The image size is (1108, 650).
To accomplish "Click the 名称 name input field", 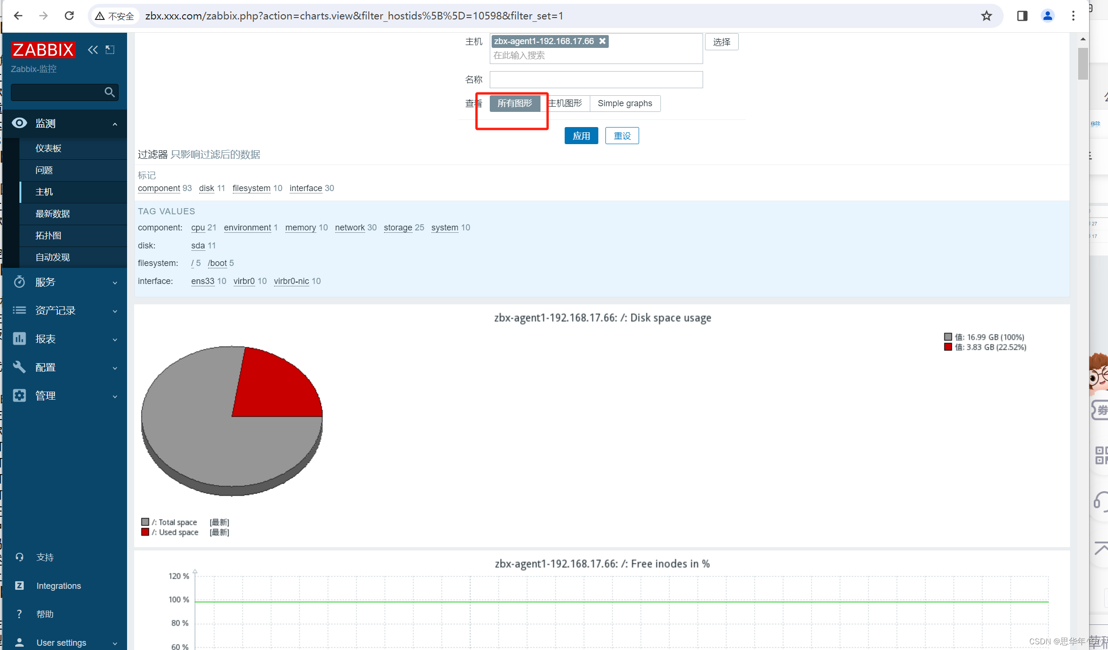I will (x=596, y=80).
